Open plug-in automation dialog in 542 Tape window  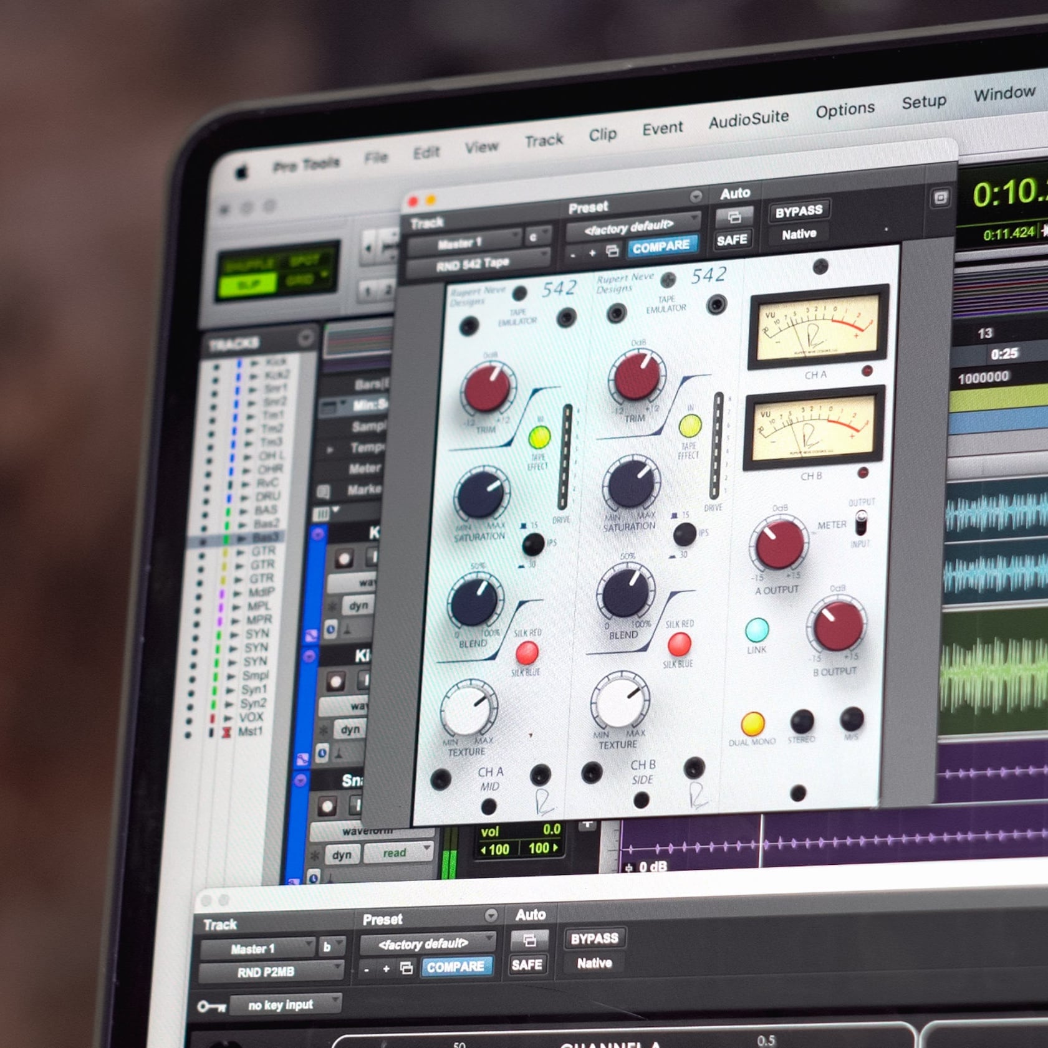(x=734, y=217)
